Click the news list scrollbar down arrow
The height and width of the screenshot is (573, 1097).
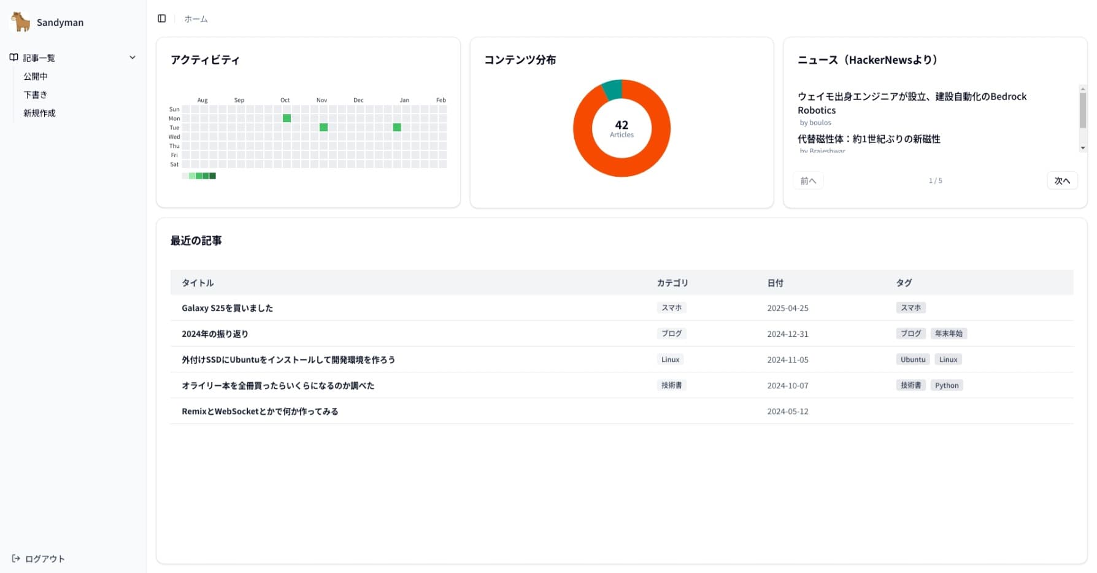(1082, 148)
